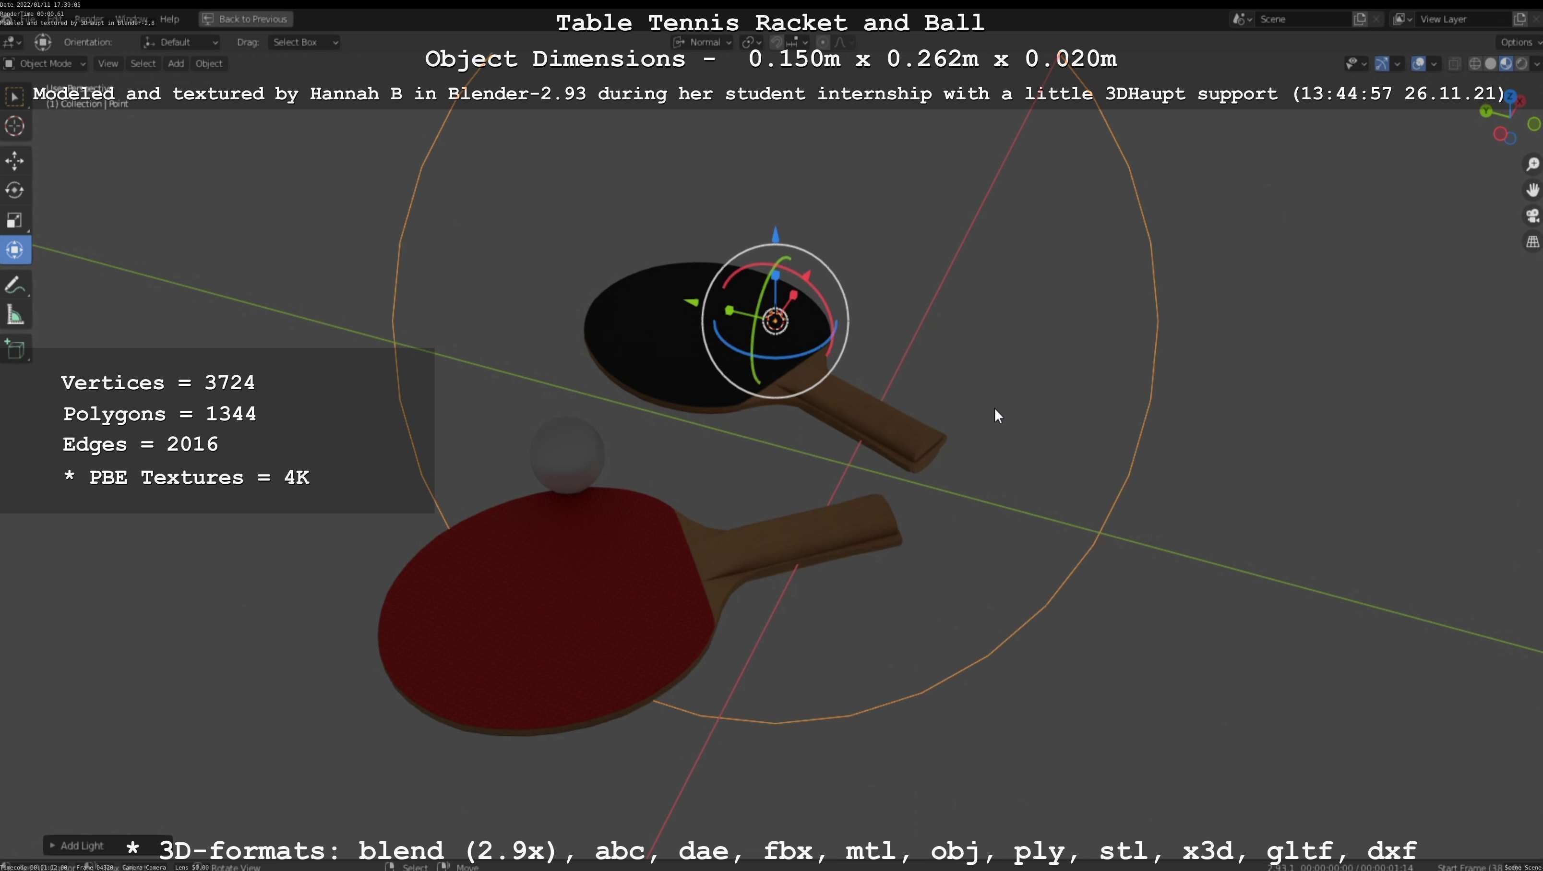
Task: Open the snapping options dropdown
Action: pos(798,42)
